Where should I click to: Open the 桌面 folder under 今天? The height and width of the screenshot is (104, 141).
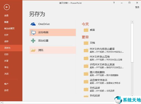[x=86, y=30]
